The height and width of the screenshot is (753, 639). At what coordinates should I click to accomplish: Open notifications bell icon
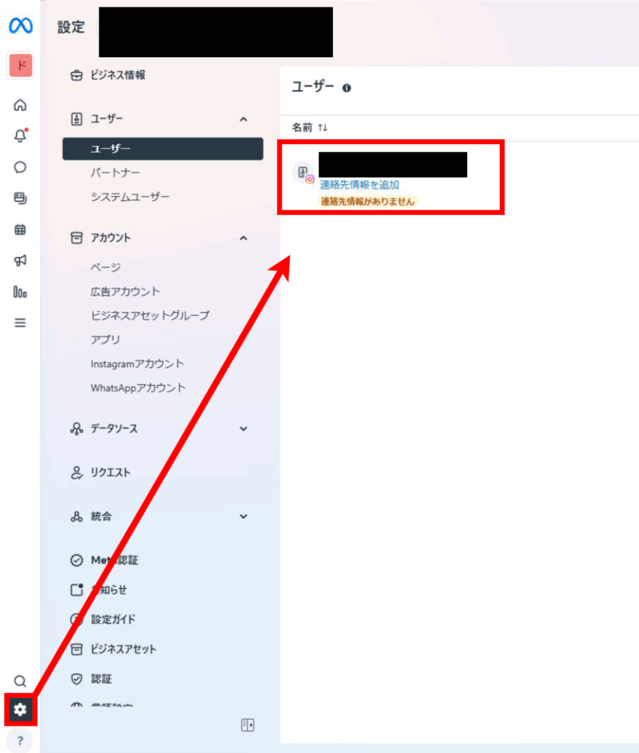click(20, 136)
